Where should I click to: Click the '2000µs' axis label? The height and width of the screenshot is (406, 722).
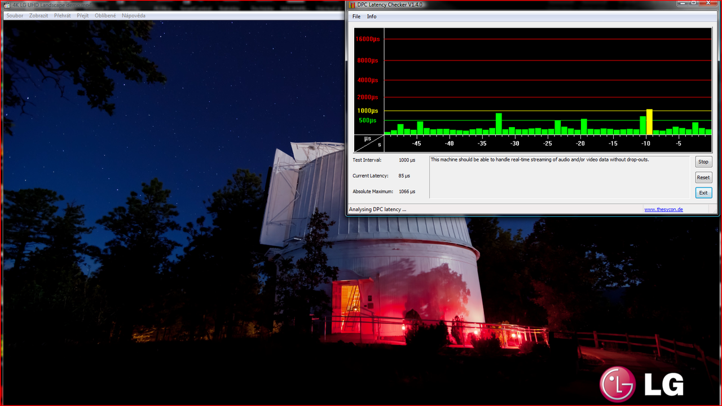[x=368, y=97]
